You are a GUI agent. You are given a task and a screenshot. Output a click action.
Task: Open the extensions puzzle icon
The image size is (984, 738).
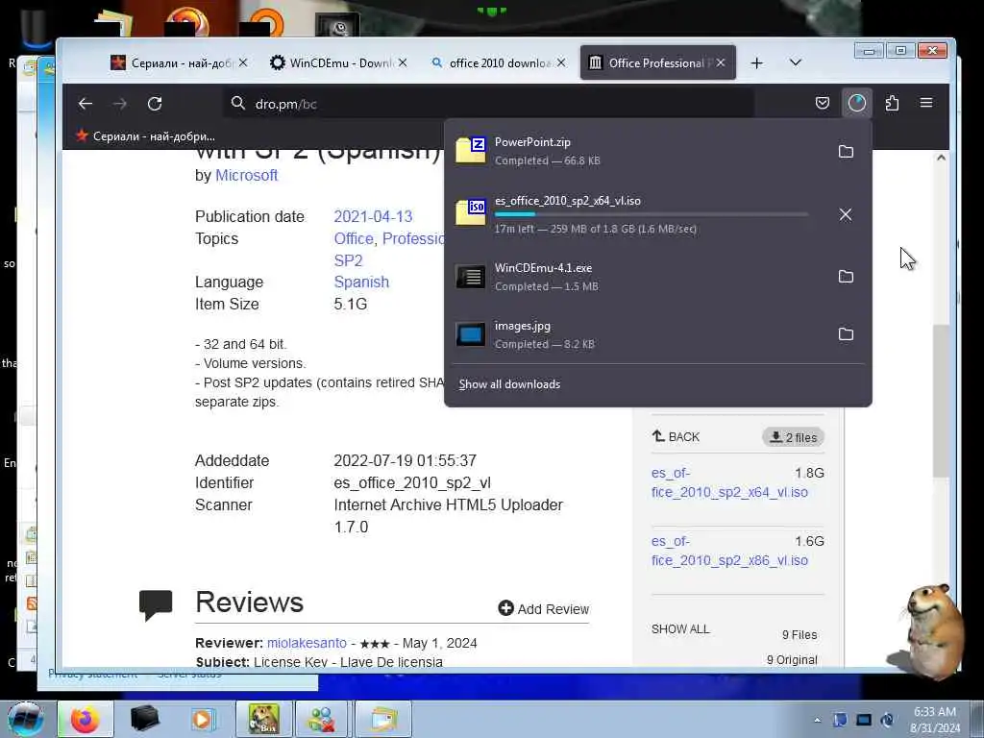[x=892, y=103]
